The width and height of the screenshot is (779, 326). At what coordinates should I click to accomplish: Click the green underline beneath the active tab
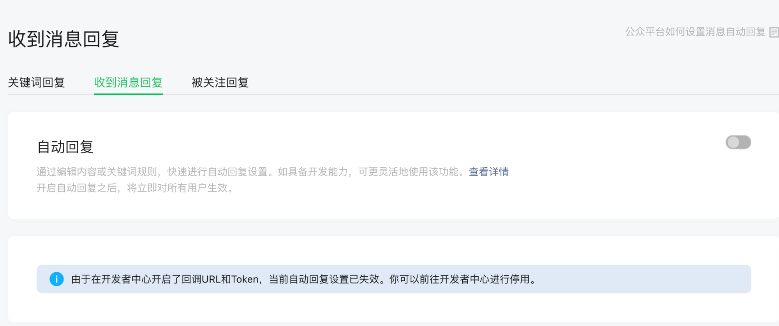pos(128,93)
